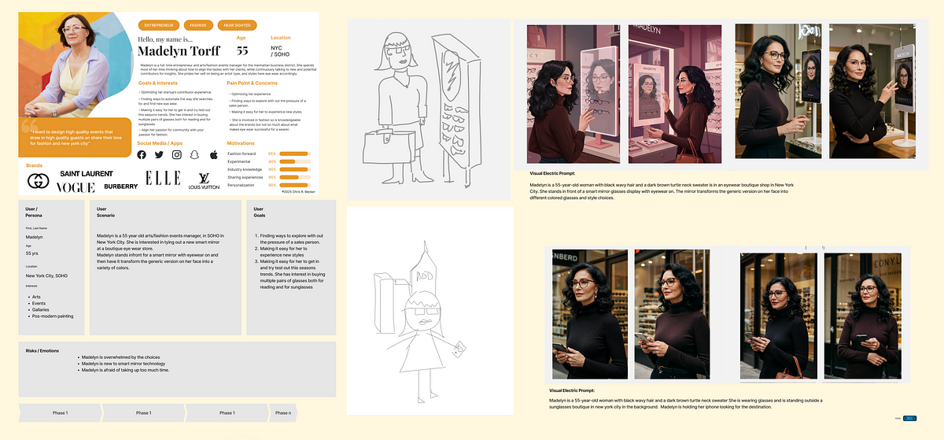This screenshot has width=944, height=440.
Task: Select street photo with the NBERD sign
Action: pos(590,315)
